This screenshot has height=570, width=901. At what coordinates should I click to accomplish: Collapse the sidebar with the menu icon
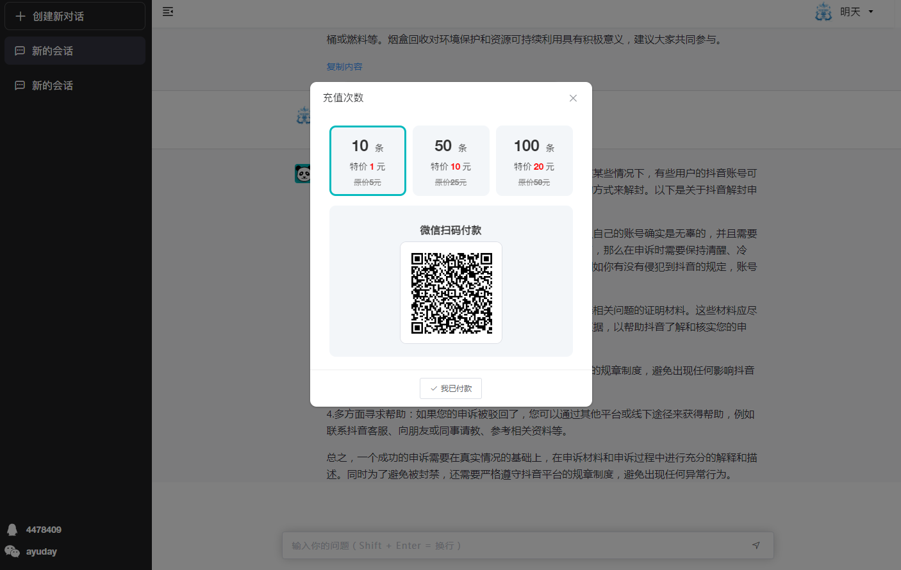(168, 12)
